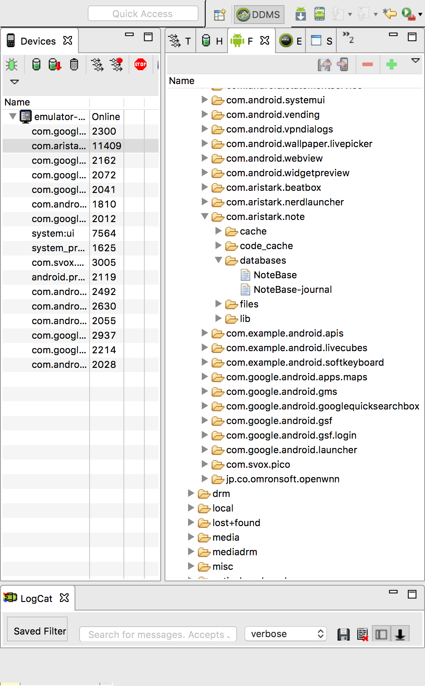The height and width of the screenshot is (686, 425).
Task: Click the Run with external tools icon
Action: (x=408, y=14)
